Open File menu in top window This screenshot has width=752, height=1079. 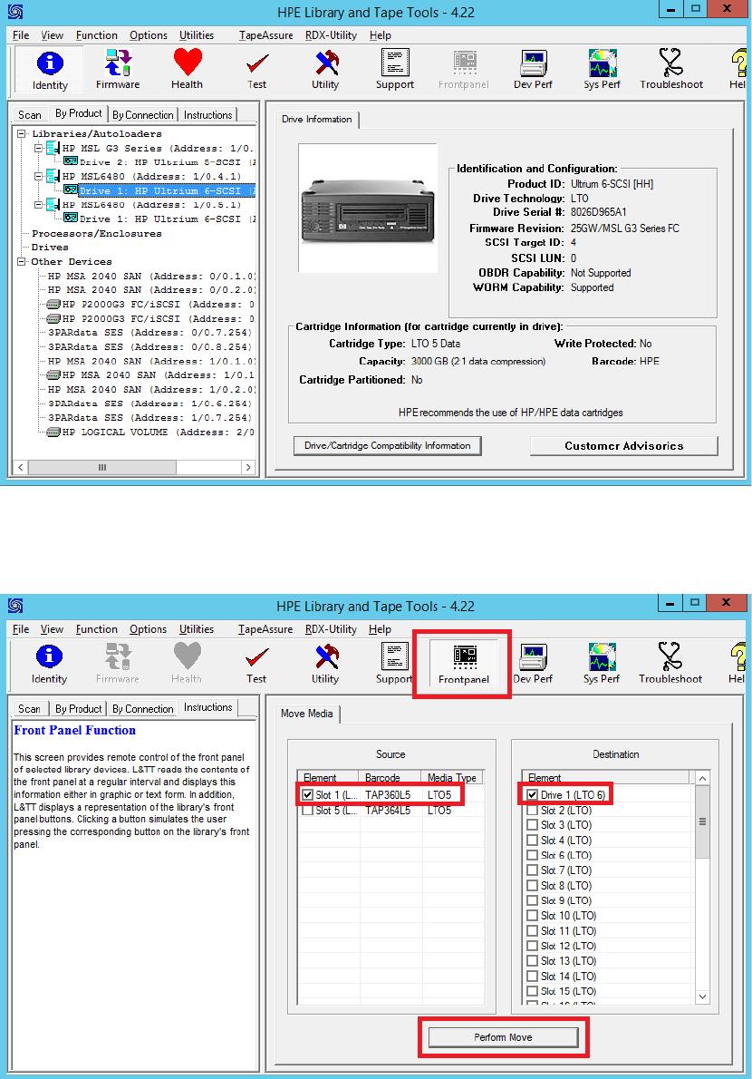click(21, 35)
